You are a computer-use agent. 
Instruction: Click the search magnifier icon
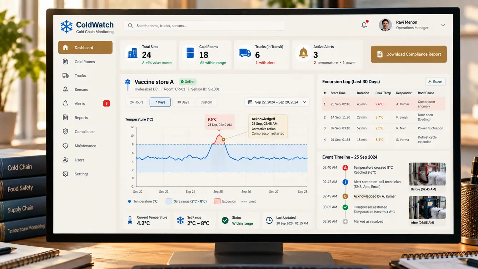(x=130, y=26)
